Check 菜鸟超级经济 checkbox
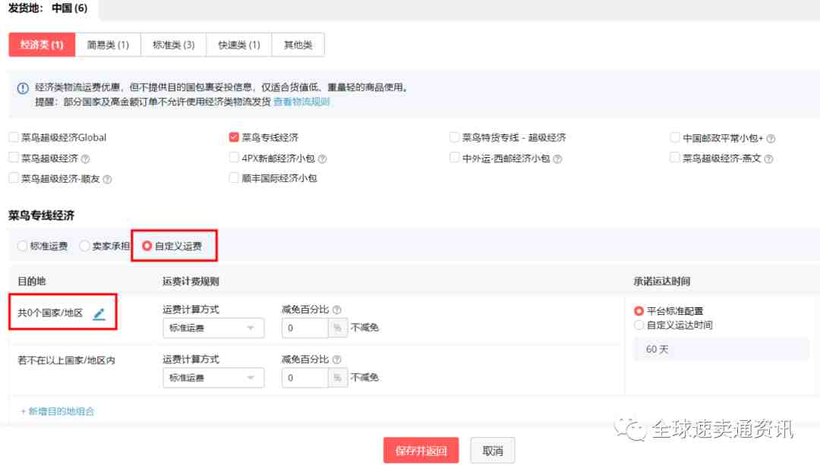The height and width of the screenshot is (465, 820). pos(14,157)
